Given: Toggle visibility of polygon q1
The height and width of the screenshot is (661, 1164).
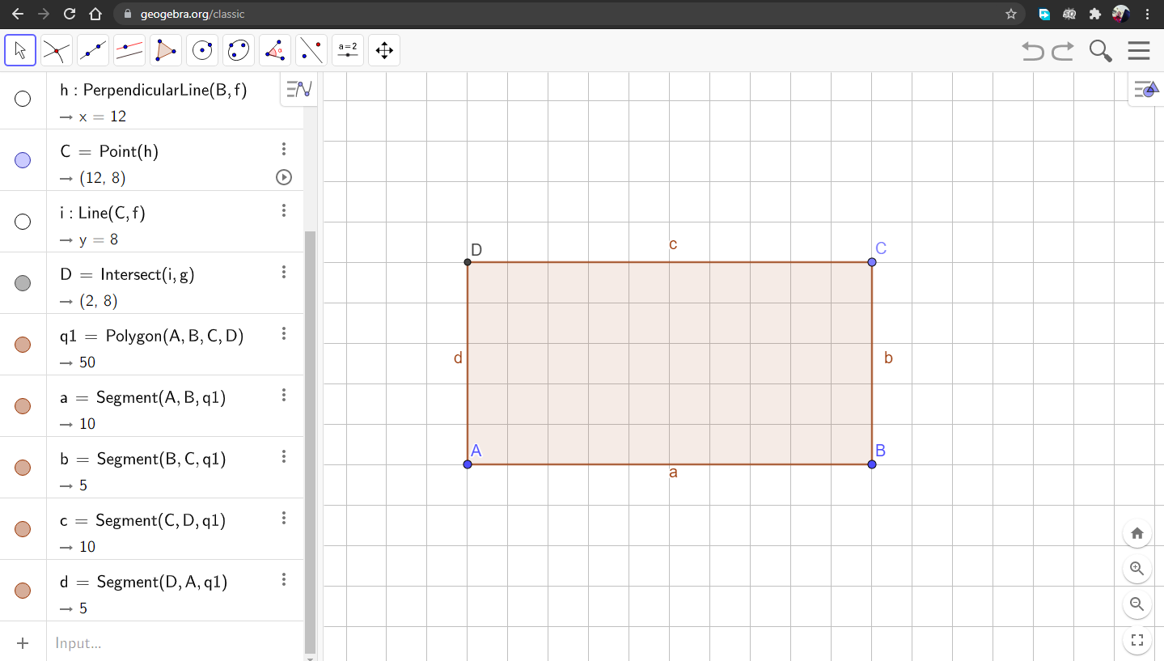Looking at the screenshot, I should click(x=23, y=345).
